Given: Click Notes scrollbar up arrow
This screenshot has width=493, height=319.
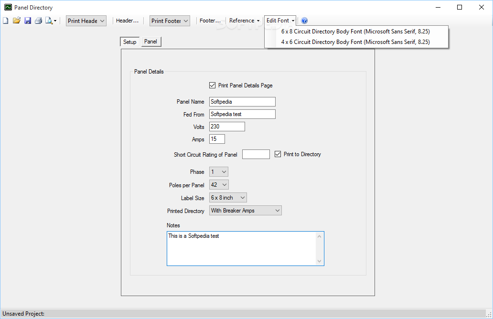Looking at the screenshot, I should (x=320, y=236).
